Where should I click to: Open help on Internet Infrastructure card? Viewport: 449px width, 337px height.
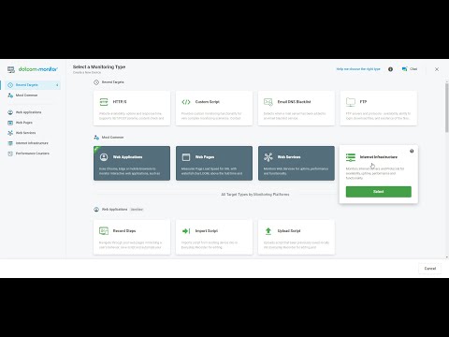[412, 151]
